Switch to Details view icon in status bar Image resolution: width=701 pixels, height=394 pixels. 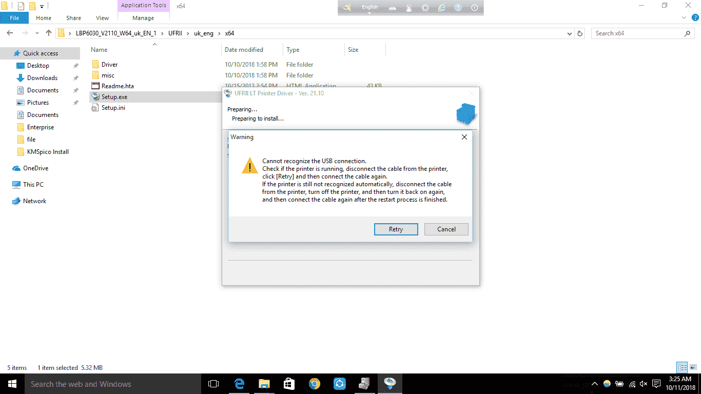coord(682,368)
